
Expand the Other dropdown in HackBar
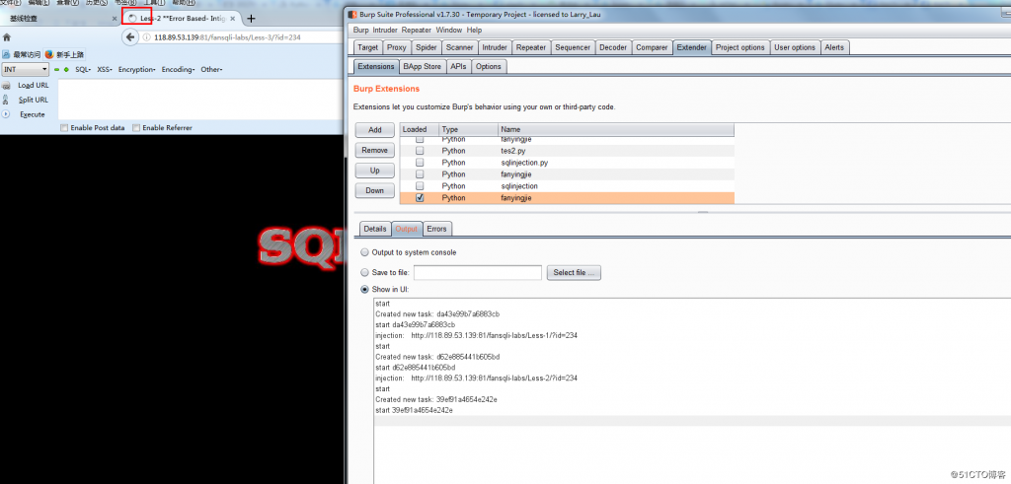211,70
